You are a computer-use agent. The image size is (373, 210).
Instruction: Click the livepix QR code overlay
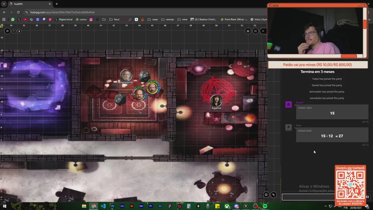[350, 185]
